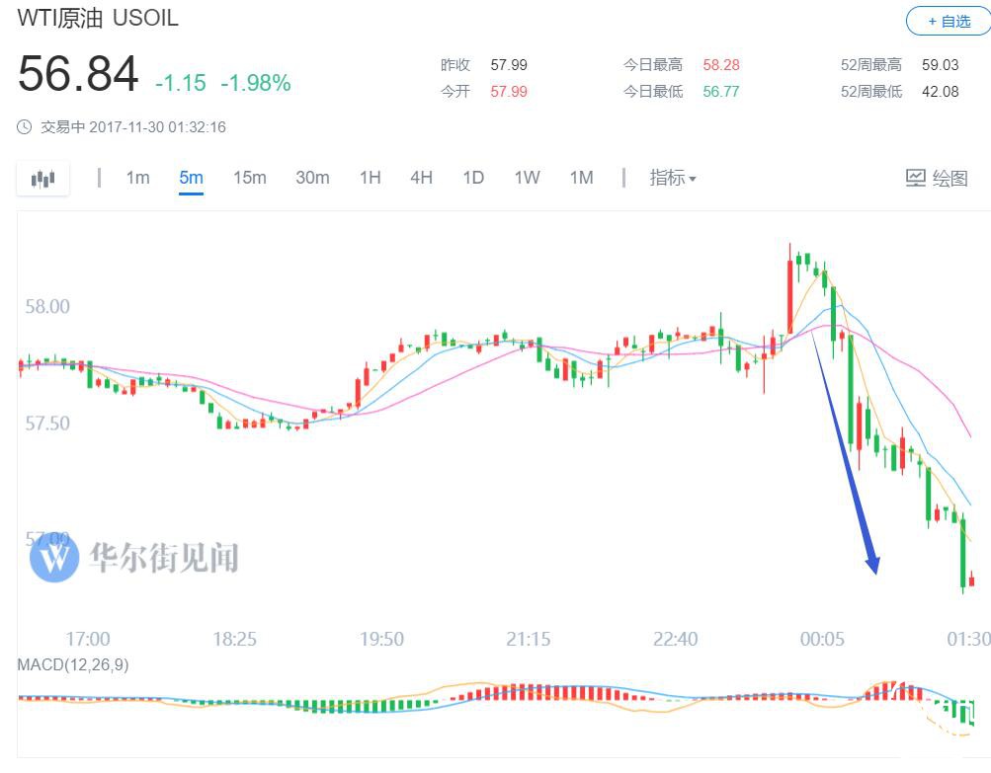Switch to the 30m timeframe

[x=312, y=178]
